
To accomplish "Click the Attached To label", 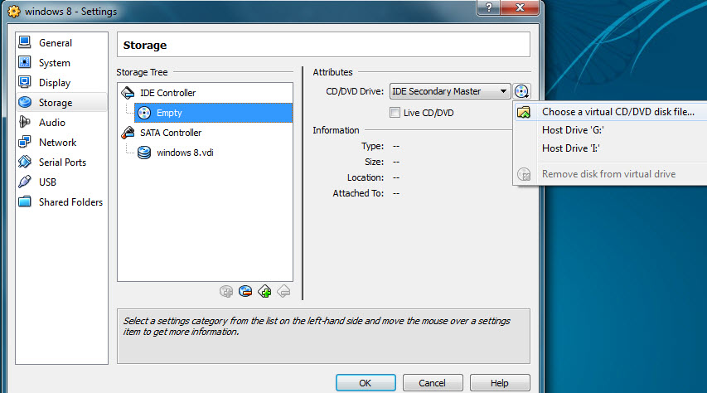I will [x=358, y=193].
